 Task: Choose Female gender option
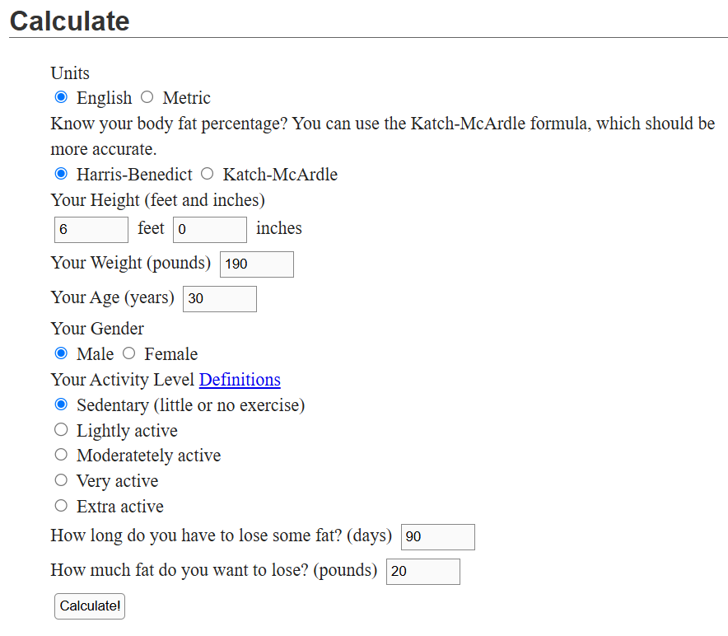click(x=128, y=353)
